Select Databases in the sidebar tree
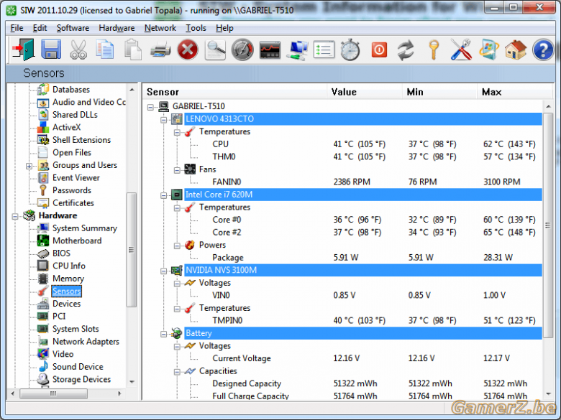Image resolution: width=561 pixels, height=420 pixels. [x=70, y=90]
